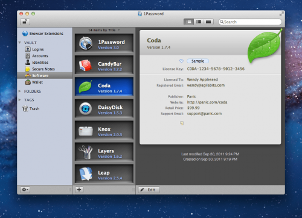302x218 pixels.
Task: Click the Edit button
Action: (x=149, y=190)
